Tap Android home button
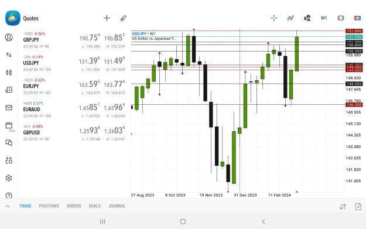 (183, 221)
